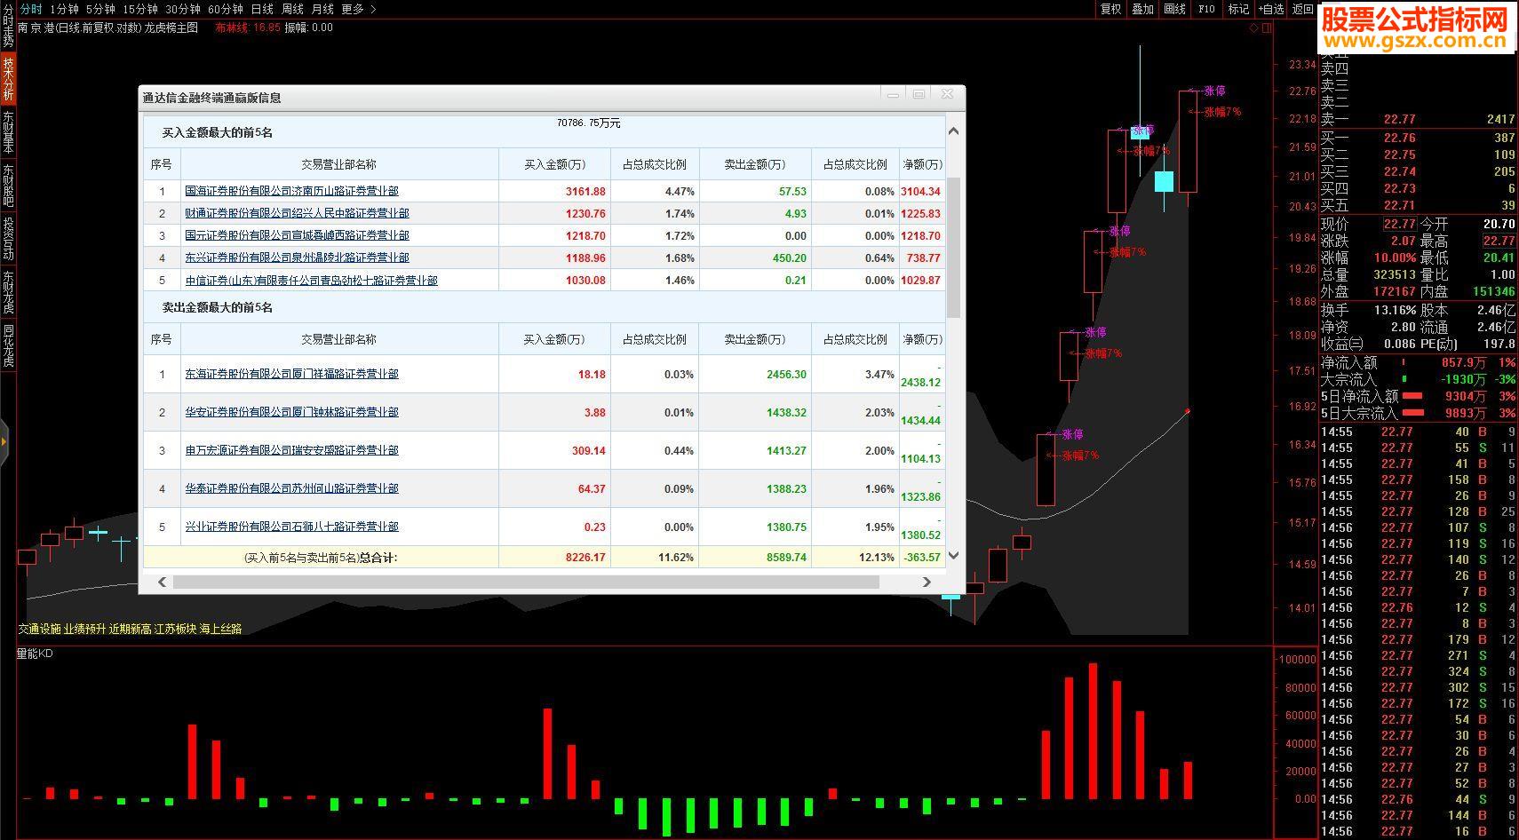Activate the 画线 drawing tool
The image size is (1519, 840).
[1174, 9]
